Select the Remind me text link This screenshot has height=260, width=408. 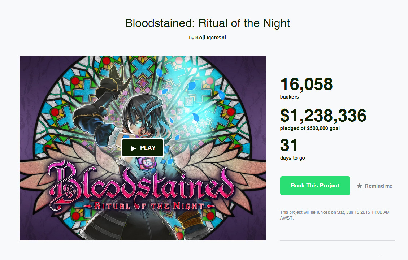point(378,186)
